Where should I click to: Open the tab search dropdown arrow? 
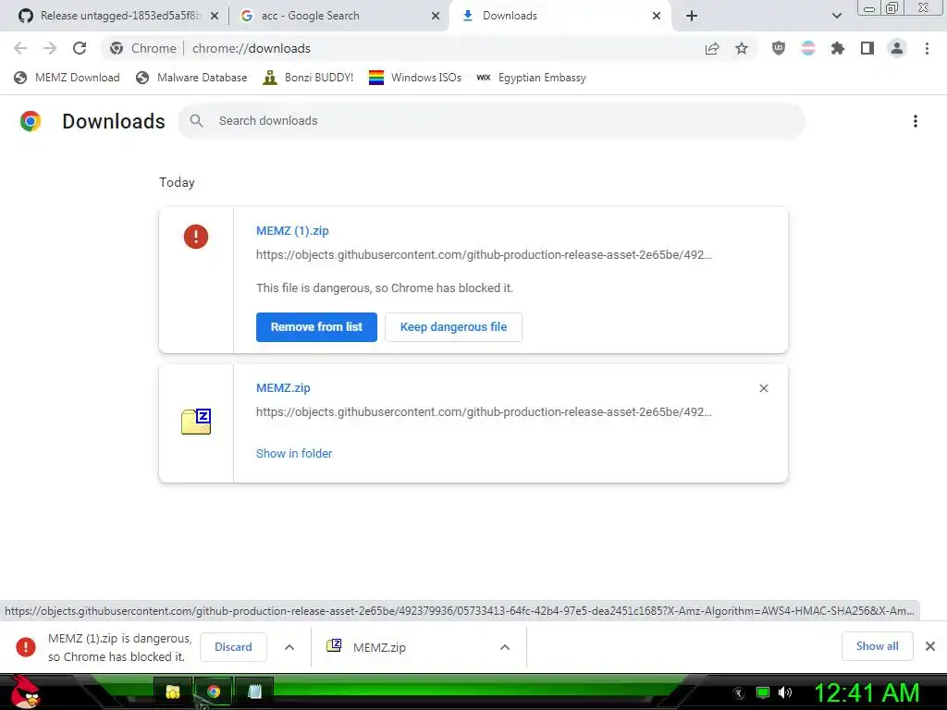coord(836,16)
